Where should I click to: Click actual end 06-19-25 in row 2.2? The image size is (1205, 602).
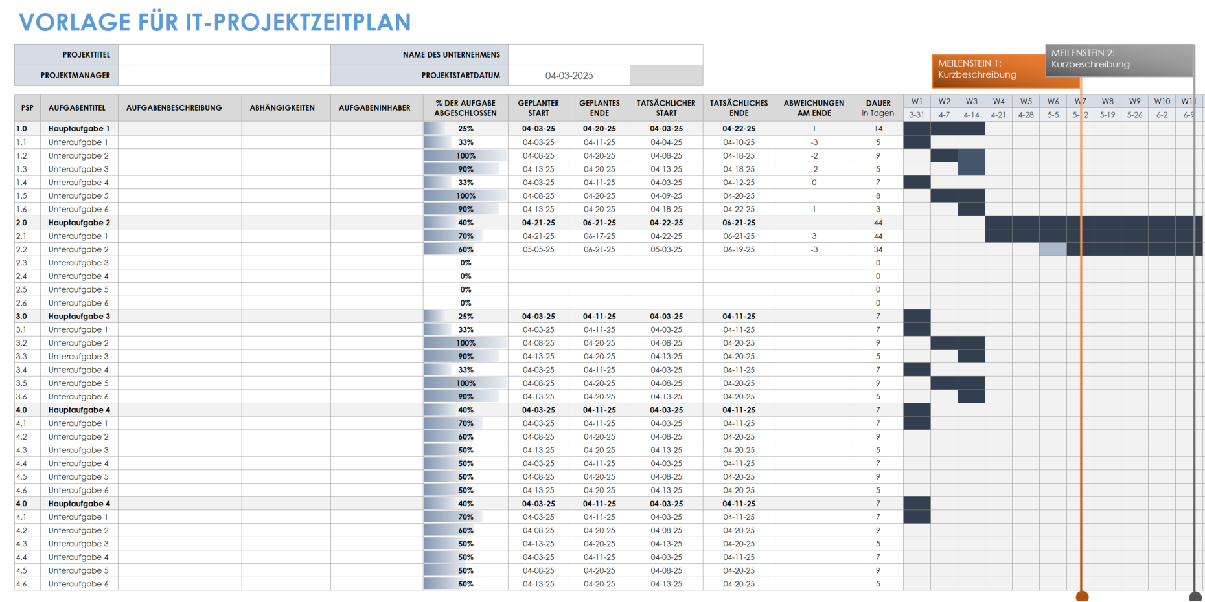[x=739, y=249]
